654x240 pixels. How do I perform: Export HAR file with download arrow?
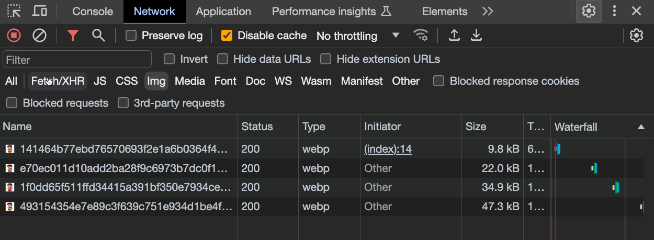[476, 36]
